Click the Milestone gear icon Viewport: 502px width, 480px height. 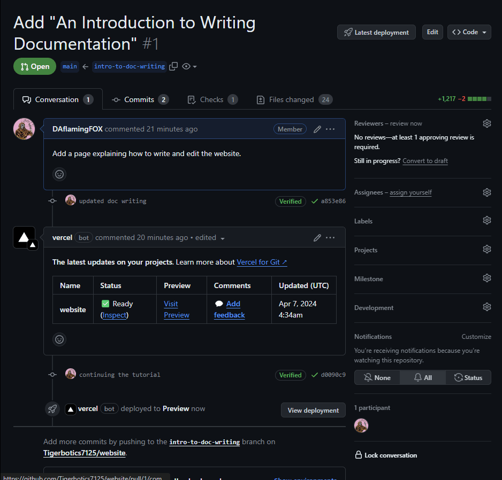click(x=486, y=278)
